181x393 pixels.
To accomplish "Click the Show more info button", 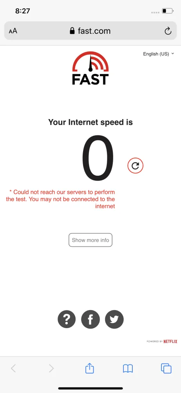I will [90, 240].
